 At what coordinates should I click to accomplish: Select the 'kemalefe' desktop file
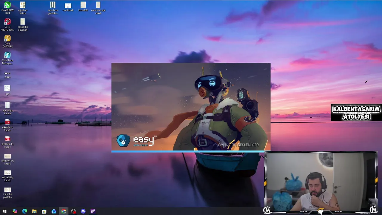tap(83, 7)
